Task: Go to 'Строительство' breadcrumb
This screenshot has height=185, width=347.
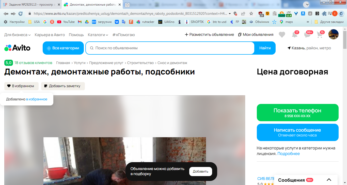Action: (140, 63)
